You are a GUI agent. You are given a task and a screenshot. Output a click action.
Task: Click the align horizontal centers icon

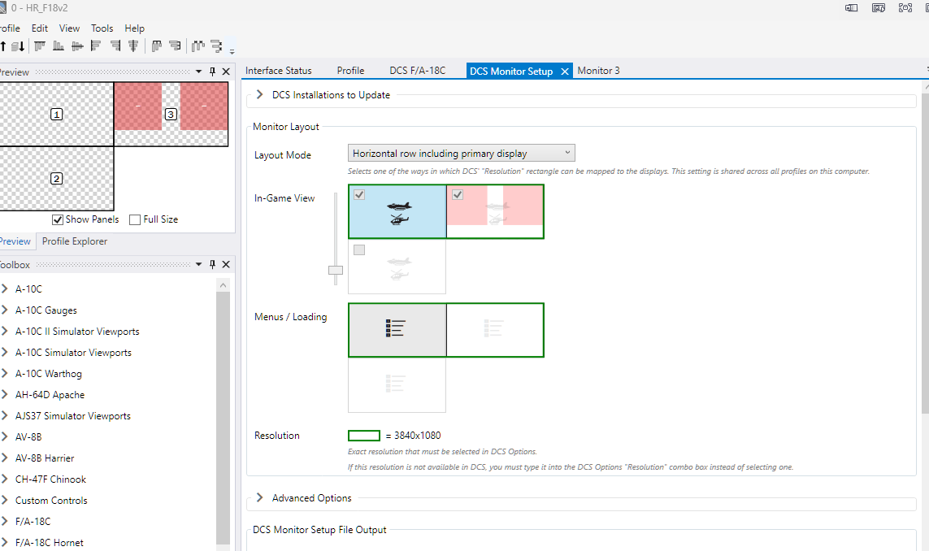[x=133, y=46]
